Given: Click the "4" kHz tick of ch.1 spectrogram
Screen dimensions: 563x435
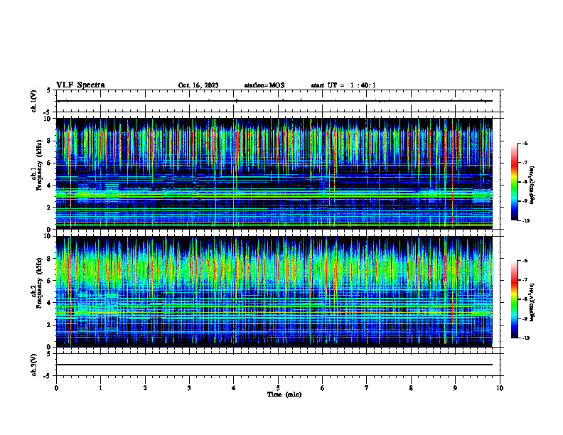Looking at the screenshot, I should [50, 186].
